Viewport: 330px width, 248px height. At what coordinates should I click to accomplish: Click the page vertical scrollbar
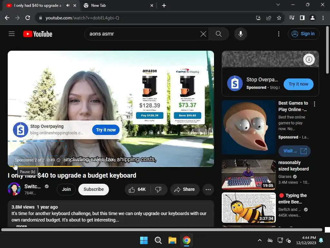pyautogui.click(x=327, y=50)
